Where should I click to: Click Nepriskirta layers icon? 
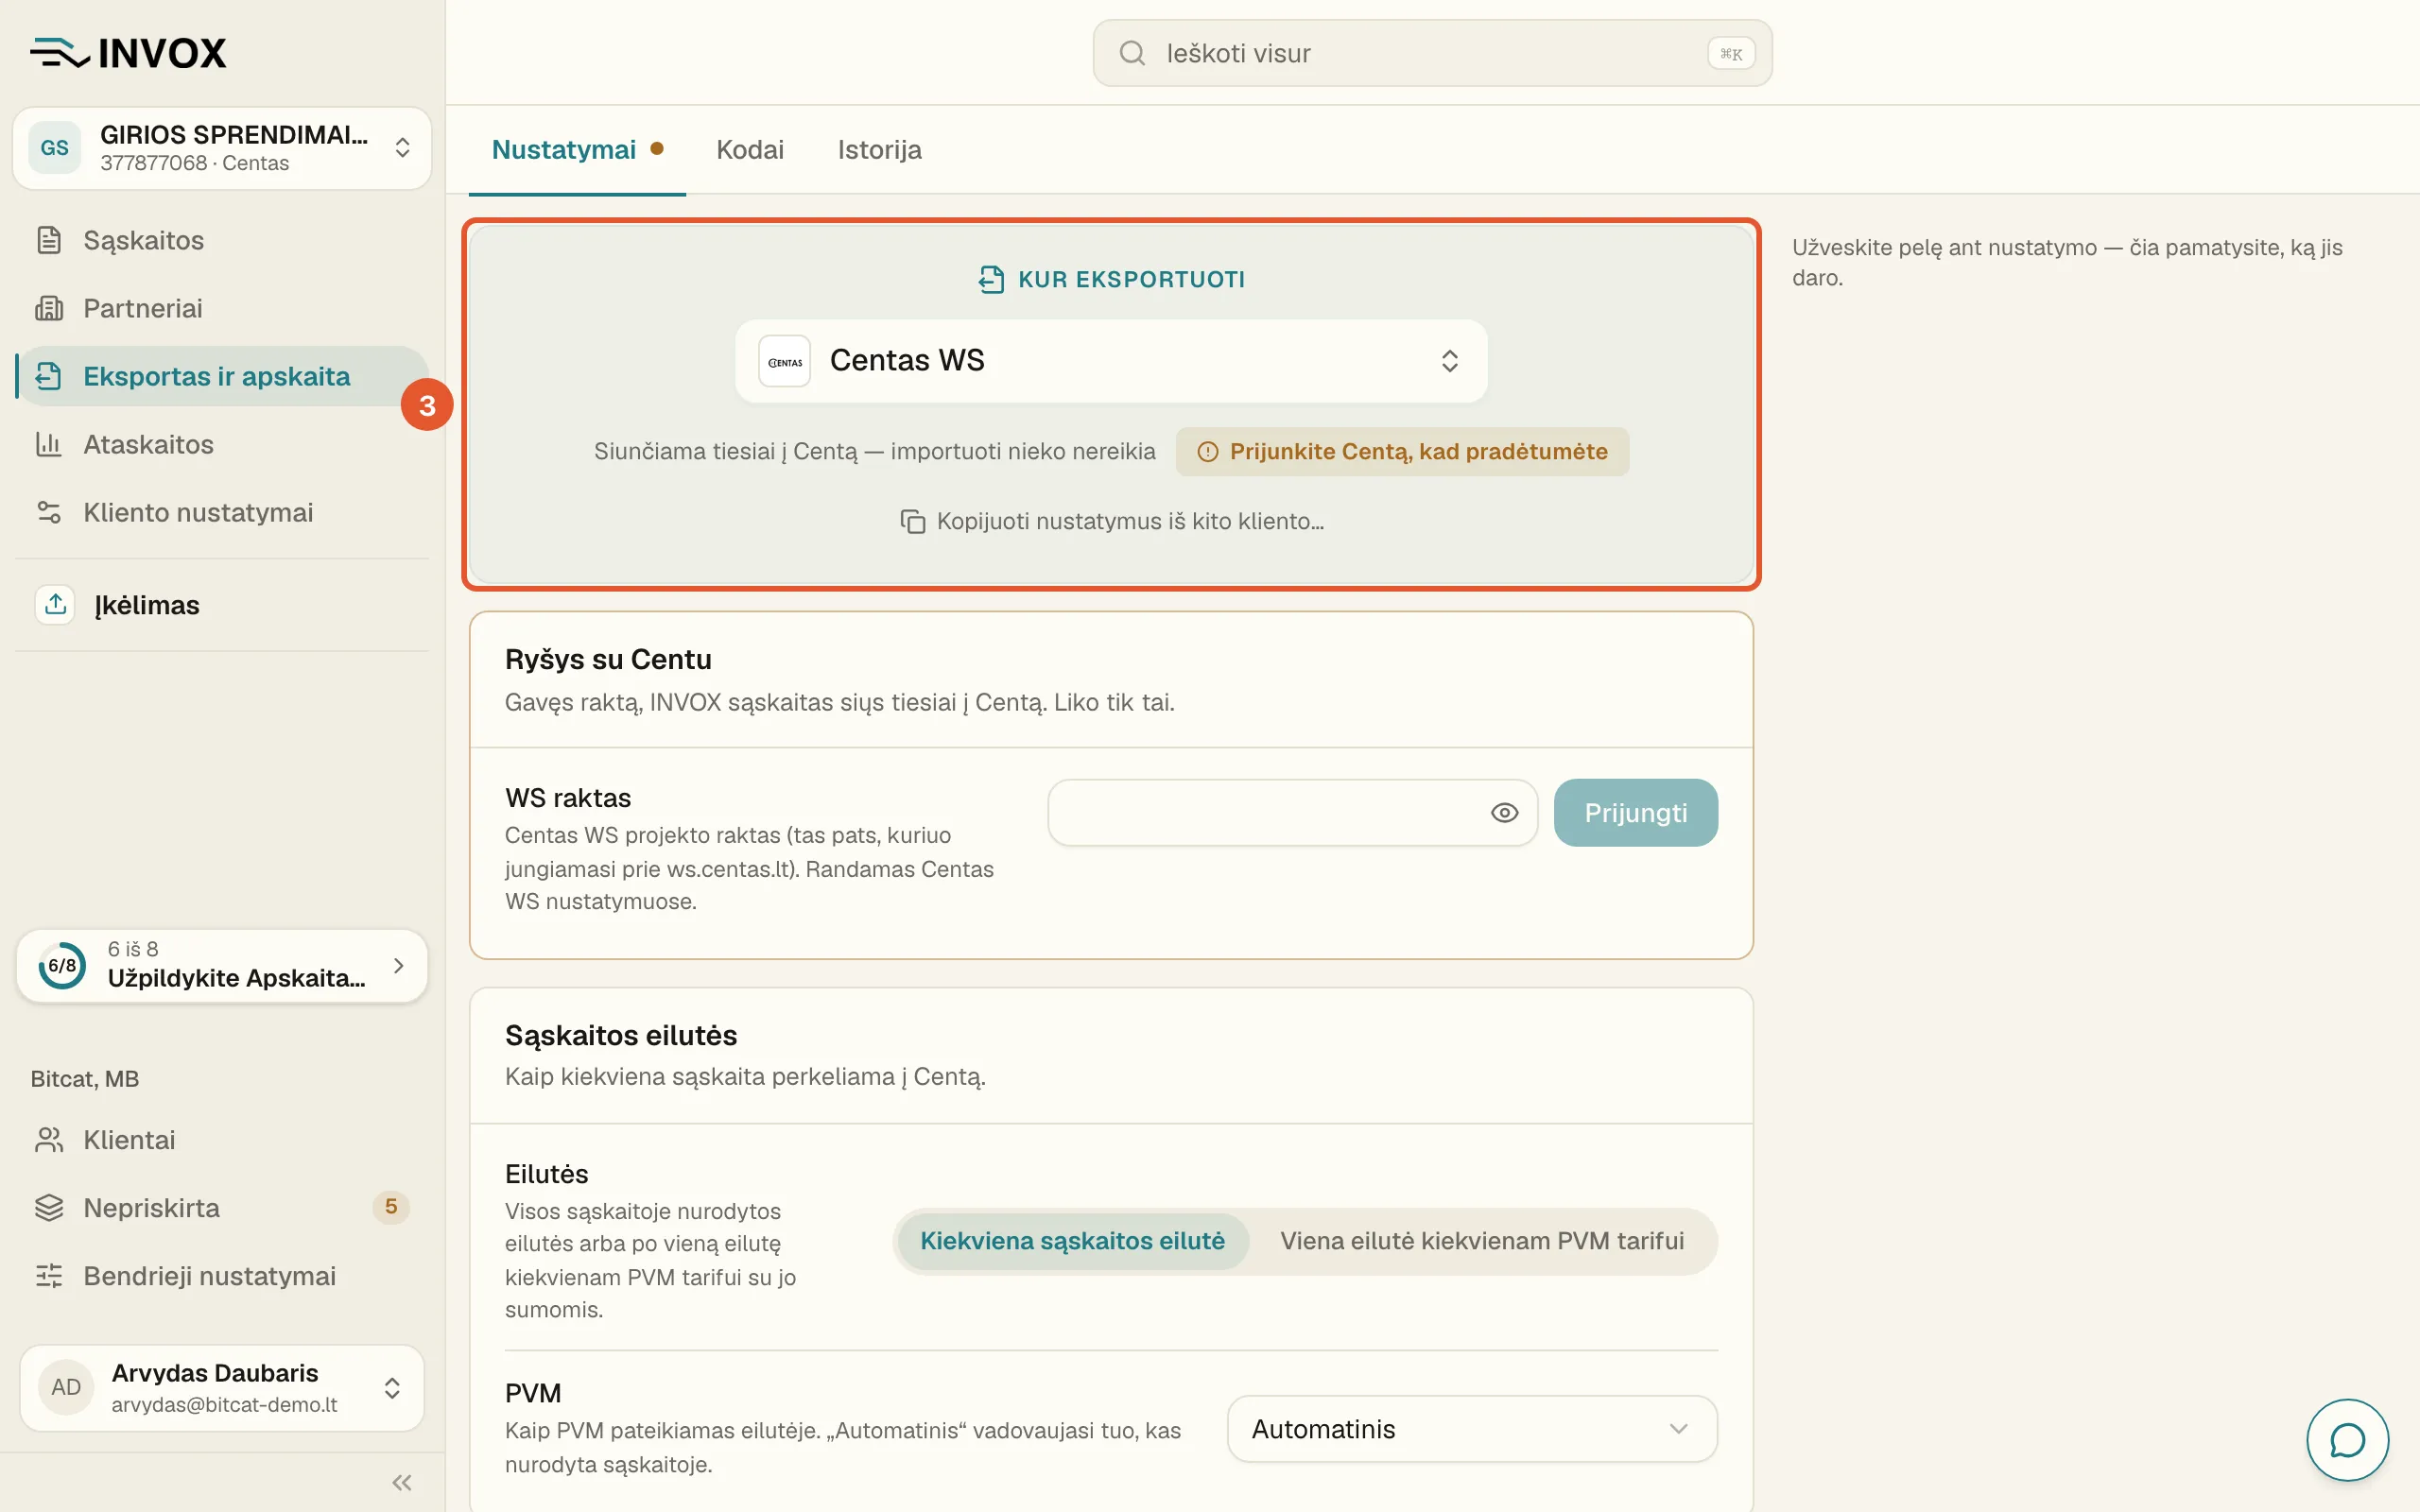(49, 1208)
